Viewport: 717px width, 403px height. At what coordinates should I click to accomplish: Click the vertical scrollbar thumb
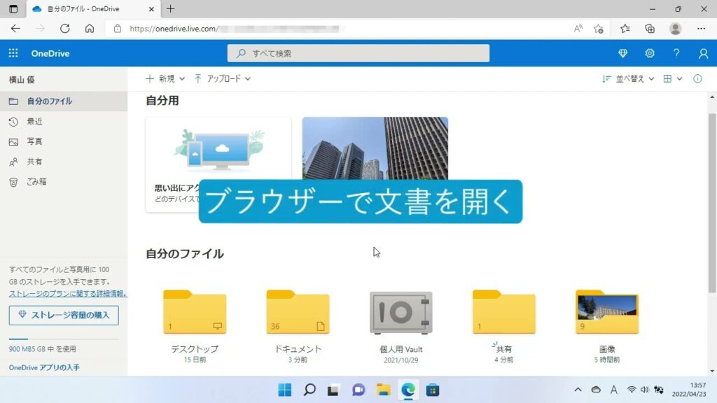712,202
